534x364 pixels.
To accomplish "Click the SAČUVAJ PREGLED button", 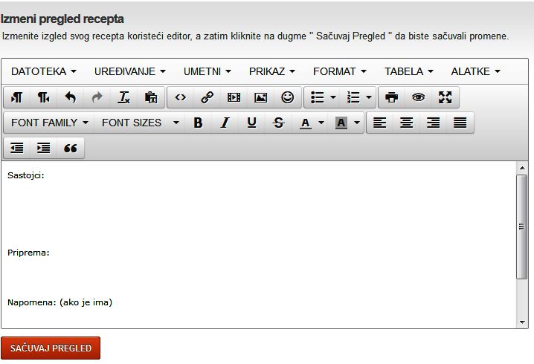I will 51,348.
